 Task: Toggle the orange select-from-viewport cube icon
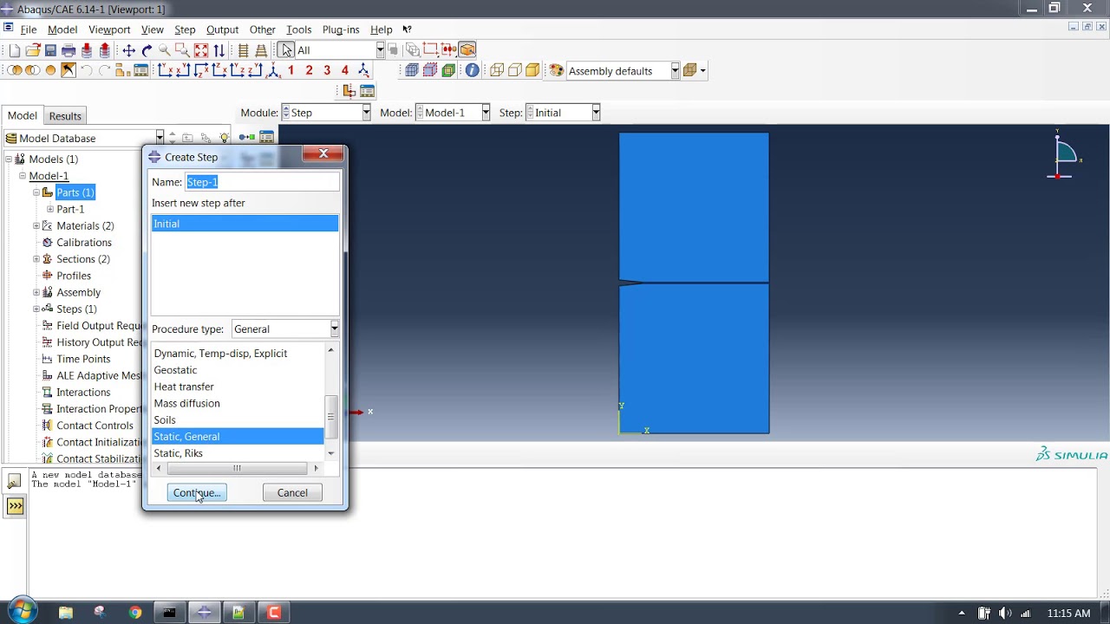coord(467,50)
